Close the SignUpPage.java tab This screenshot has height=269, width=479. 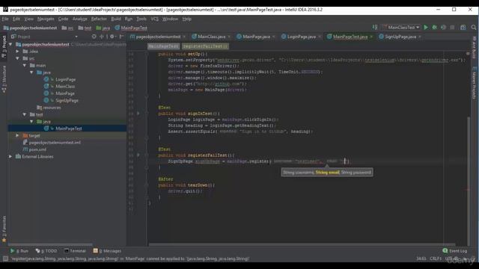click(x=420, y=37)
